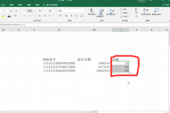
Task: Click the Accounting Number Format icon
Action: (x=60, y=16)
